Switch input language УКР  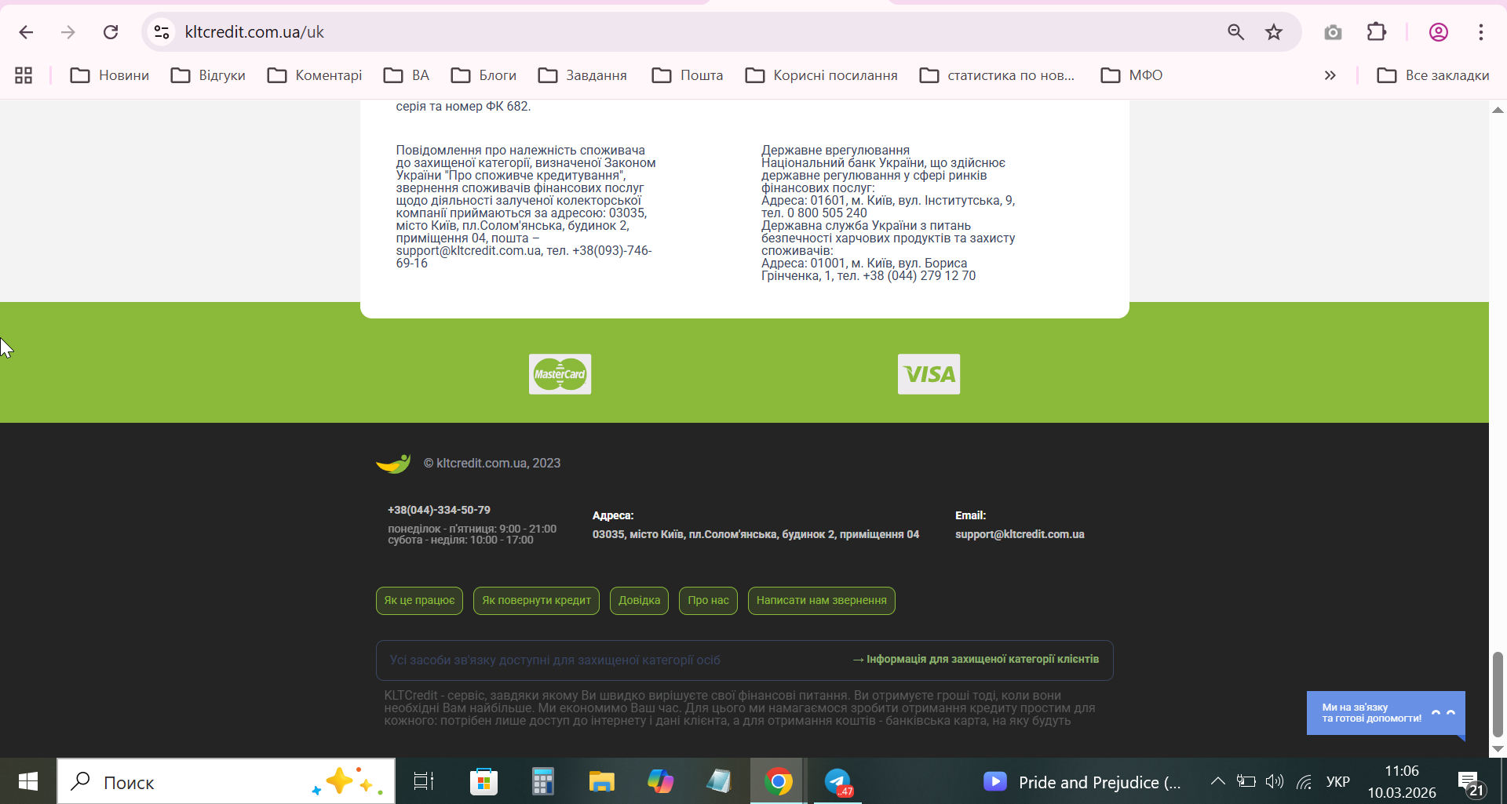tap(1338, 782)
